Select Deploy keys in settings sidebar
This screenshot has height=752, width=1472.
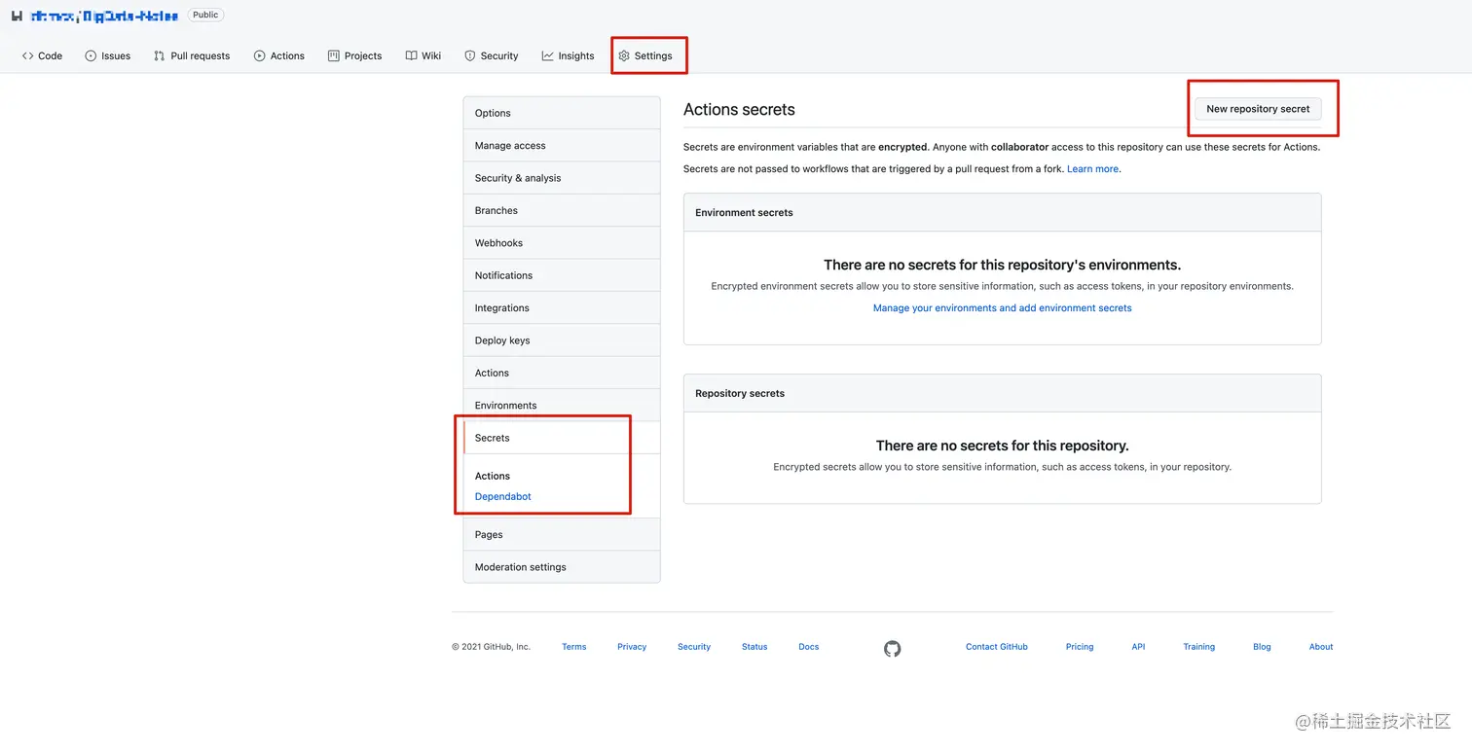pyautogui.click(x=502, y=340)
